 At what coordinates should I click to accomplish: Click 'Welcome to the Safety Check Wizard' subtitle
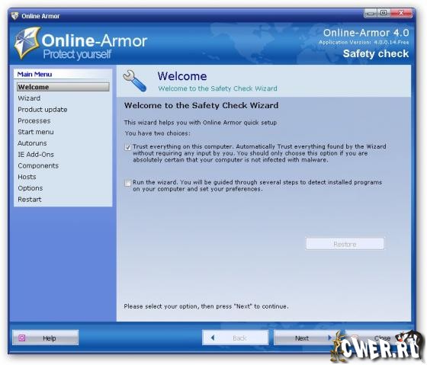pos(217,88)
